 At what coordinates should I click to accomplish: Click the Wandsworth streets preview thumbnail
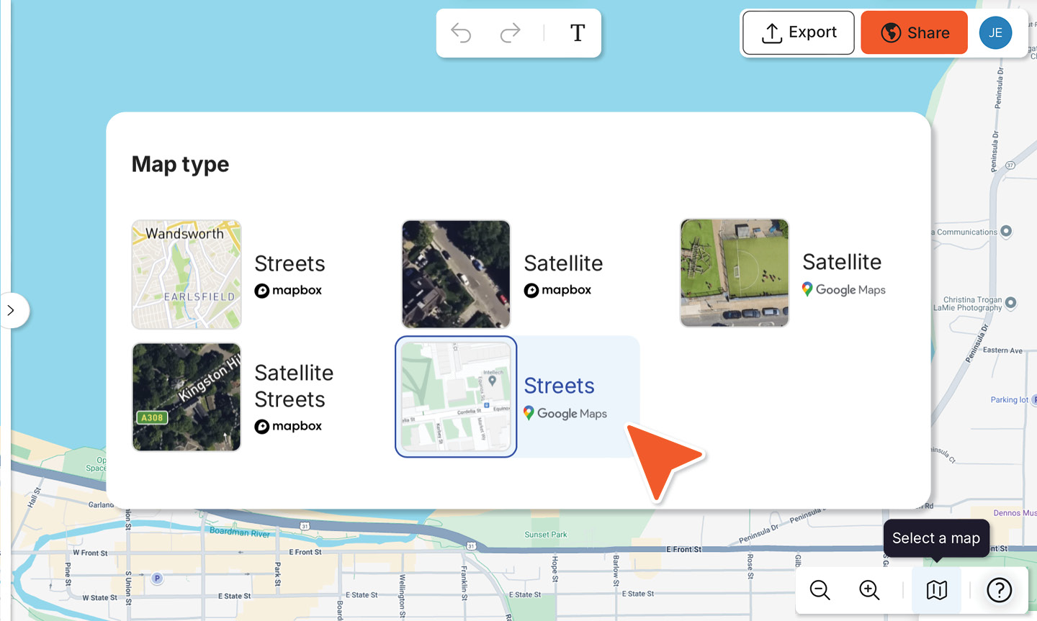point(186,274)
